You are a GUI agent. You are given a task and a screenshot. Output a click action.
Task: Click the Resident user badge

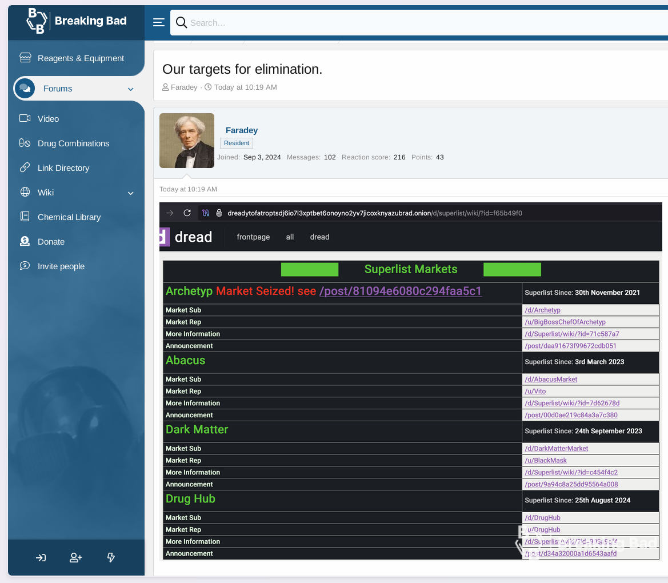pyautogui.click(x=237, y=143)
